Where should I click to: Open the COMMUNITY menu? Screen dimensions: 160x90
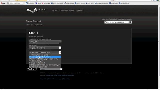(63, 10)
